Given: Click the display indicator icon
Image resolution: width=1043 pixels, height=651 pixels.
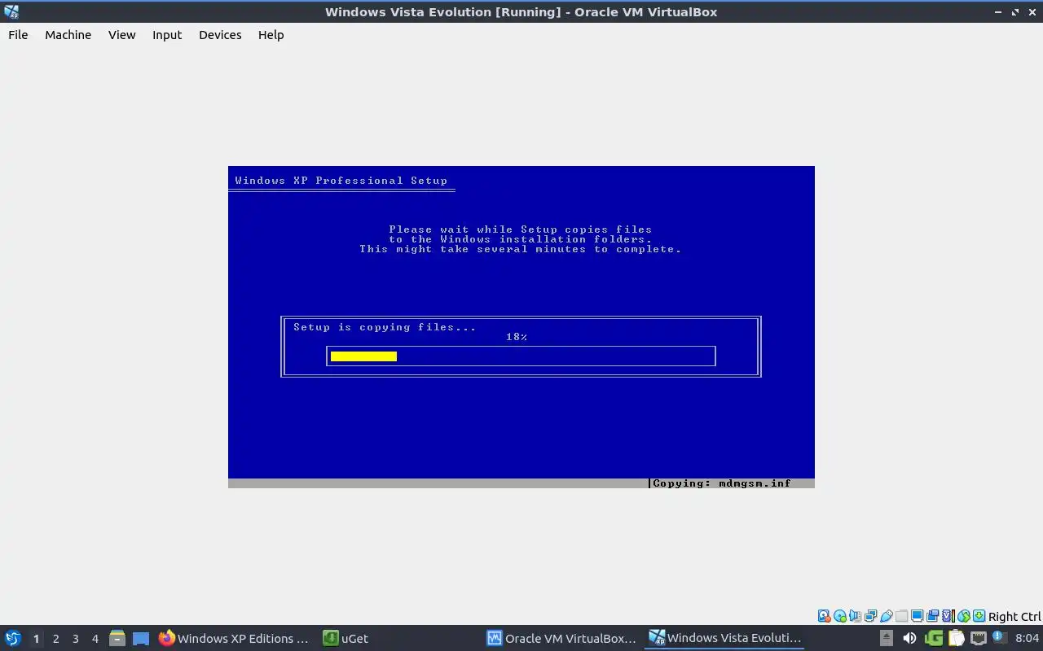Looking at the screenshot, I should click(917, 616).
